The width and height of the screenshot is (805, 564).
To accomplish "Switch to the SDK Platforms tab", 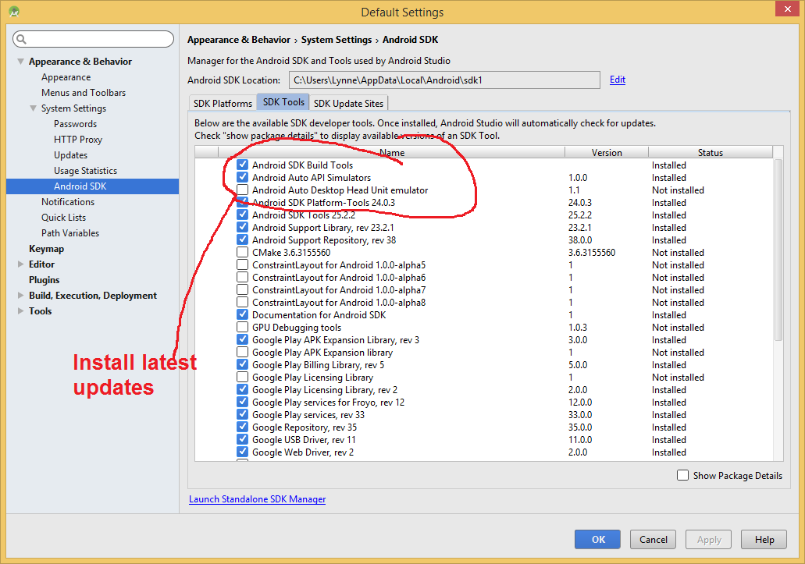I will point(223,103).
